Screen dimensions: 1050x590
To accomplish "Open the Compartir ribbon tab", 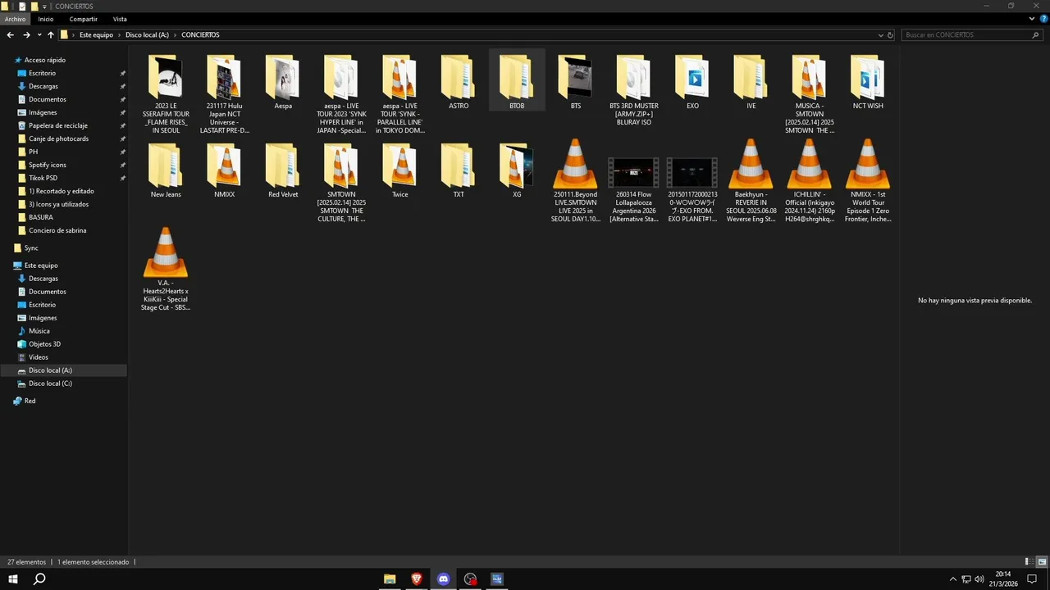I will click(83, 19).
